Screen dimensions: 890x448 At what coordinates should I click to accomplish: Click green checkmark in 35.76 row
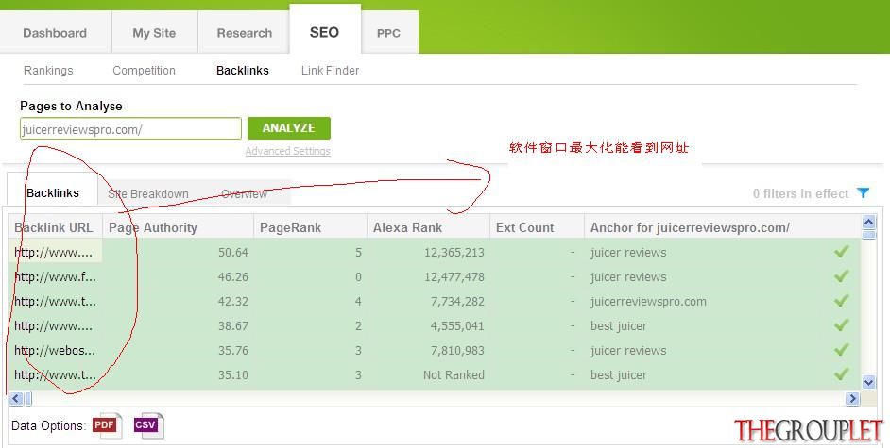click(842, 350)
